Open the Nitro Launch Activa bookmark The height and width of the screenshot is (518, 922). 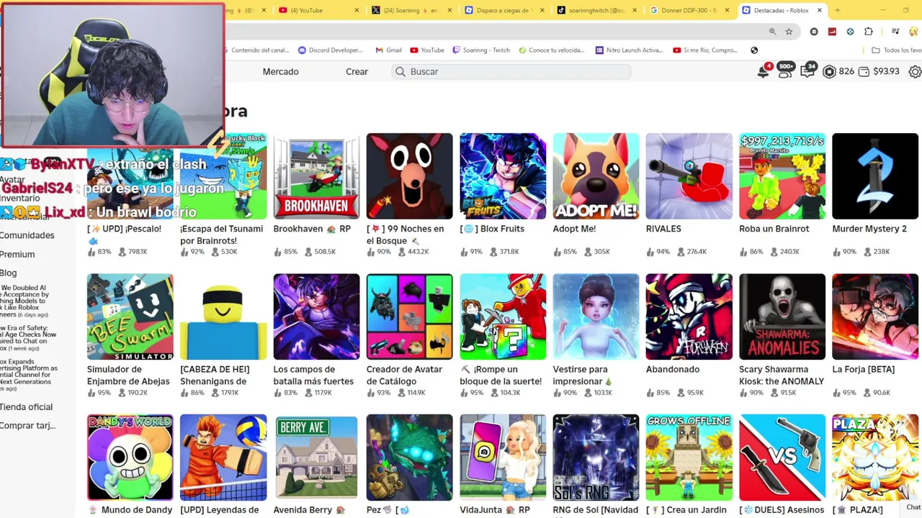point(629,50)
